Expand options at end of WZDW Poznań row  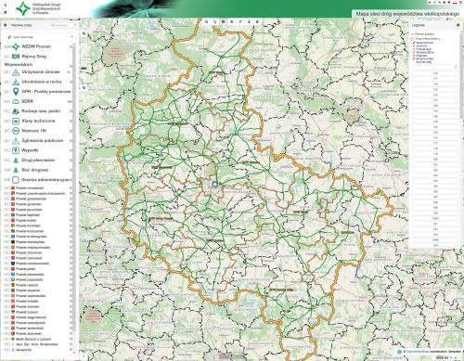click(71, 46)
